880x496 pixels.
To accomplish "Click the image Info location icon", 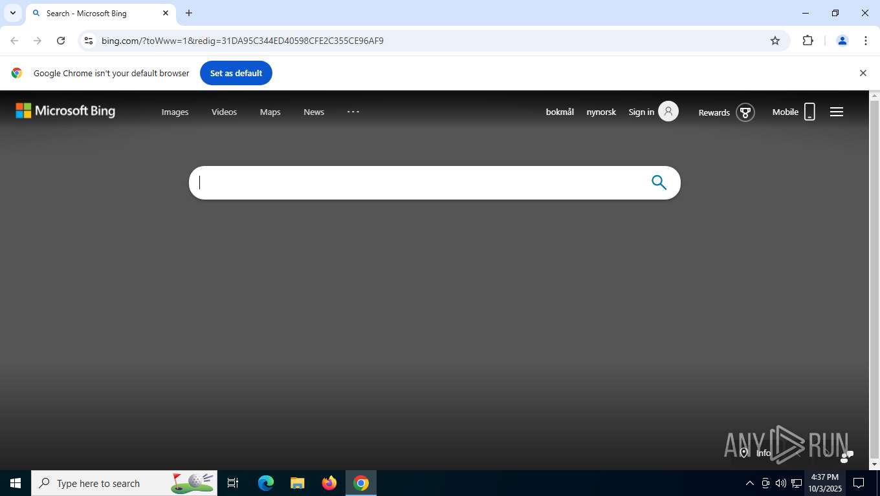I will (x=744, y=453).
